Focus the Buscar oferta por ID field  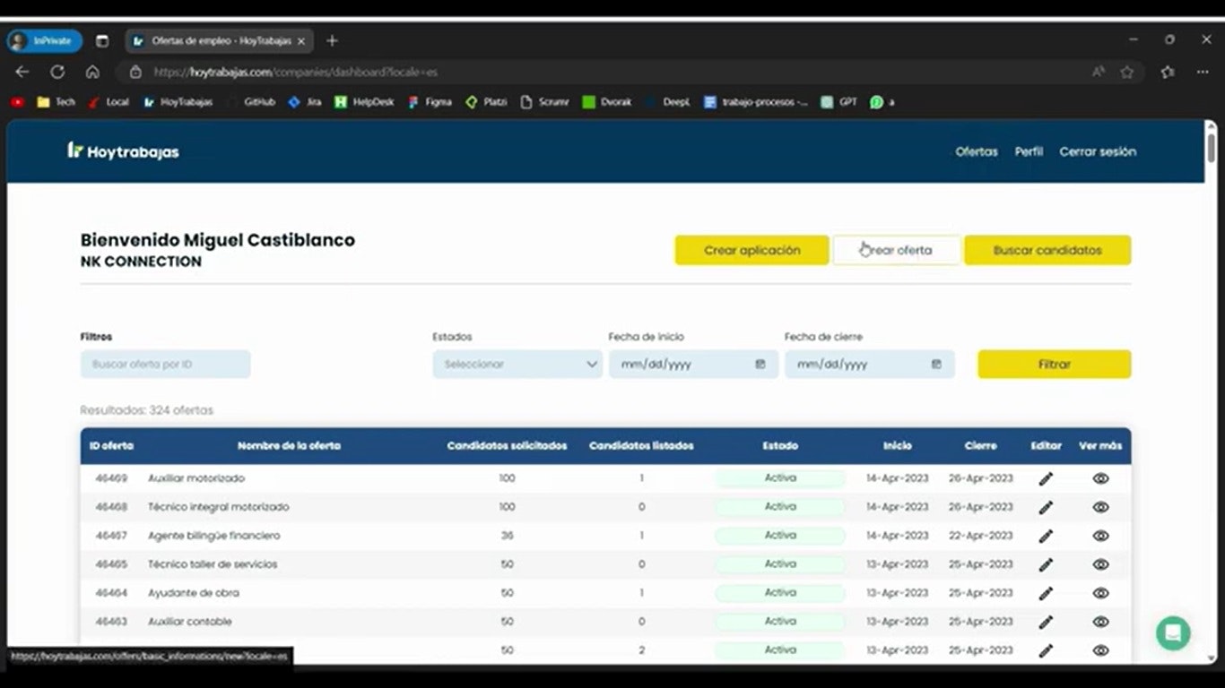click(165, 365)
